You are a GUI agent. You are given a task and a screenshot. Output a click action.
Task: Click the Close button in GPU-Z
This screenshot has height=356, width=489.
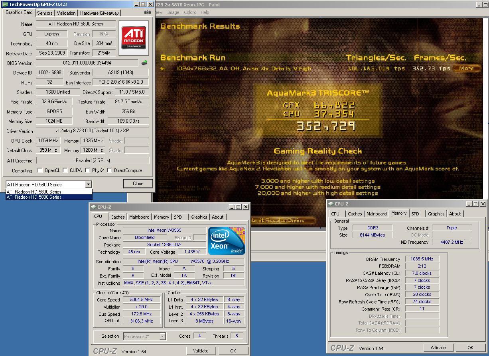pyautogui.click(x=138, y=184)
